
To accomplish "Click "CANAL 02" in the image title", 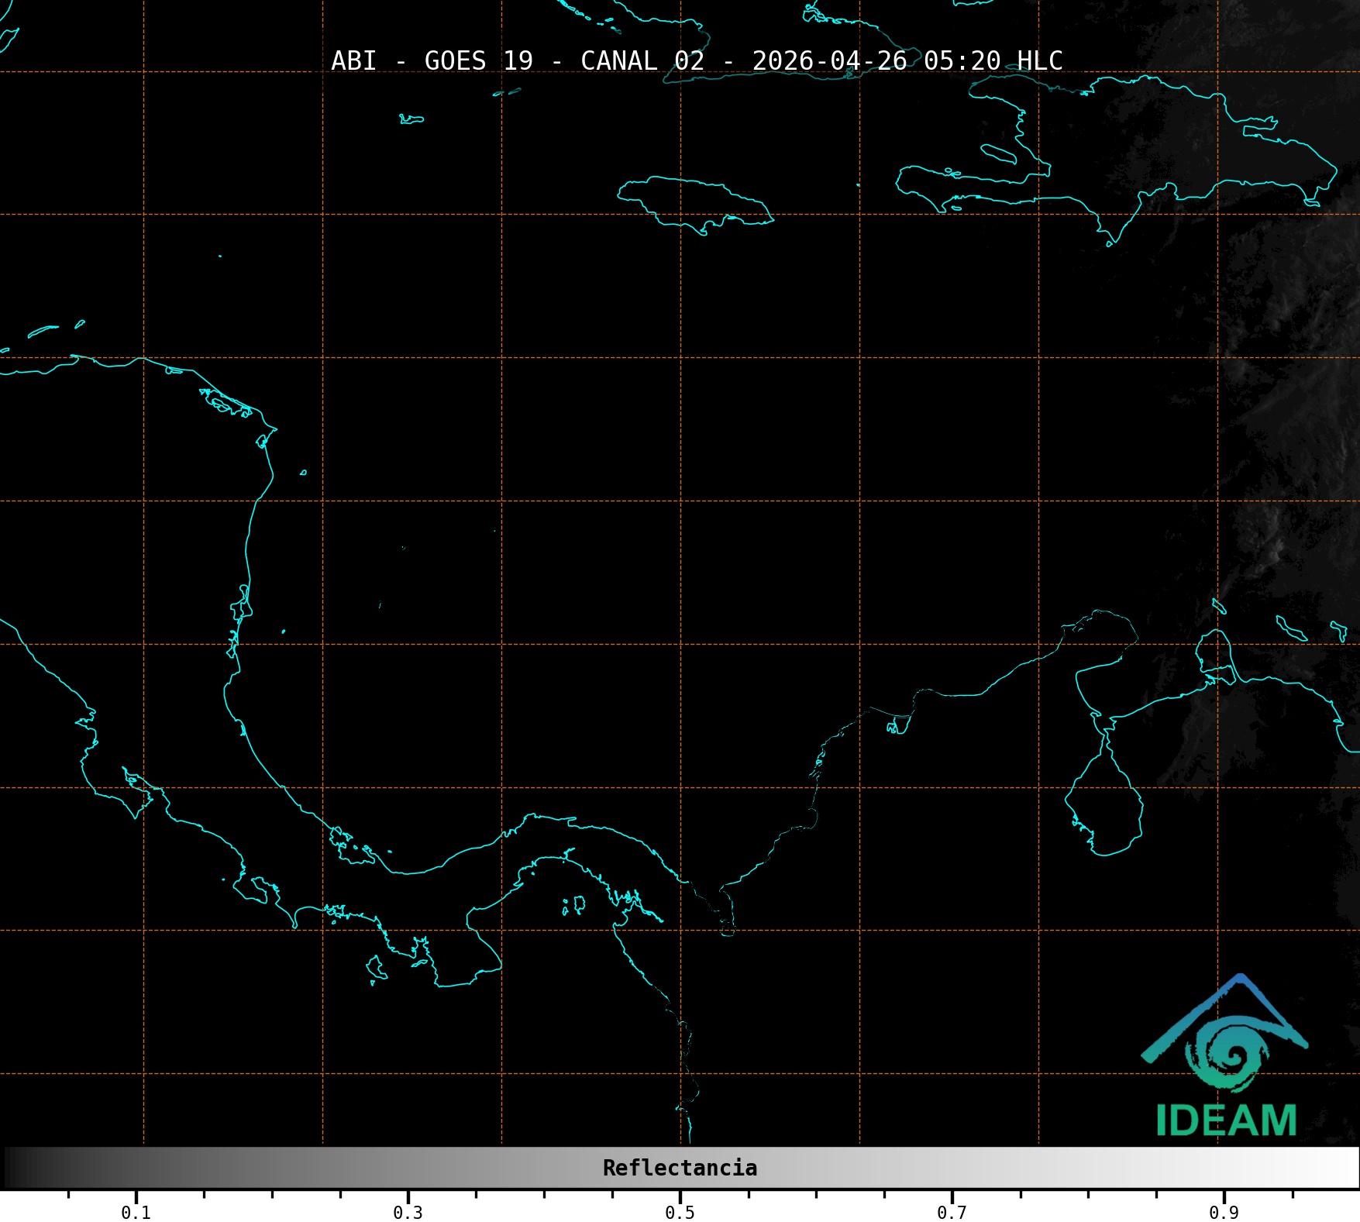I will click(642, 60).
